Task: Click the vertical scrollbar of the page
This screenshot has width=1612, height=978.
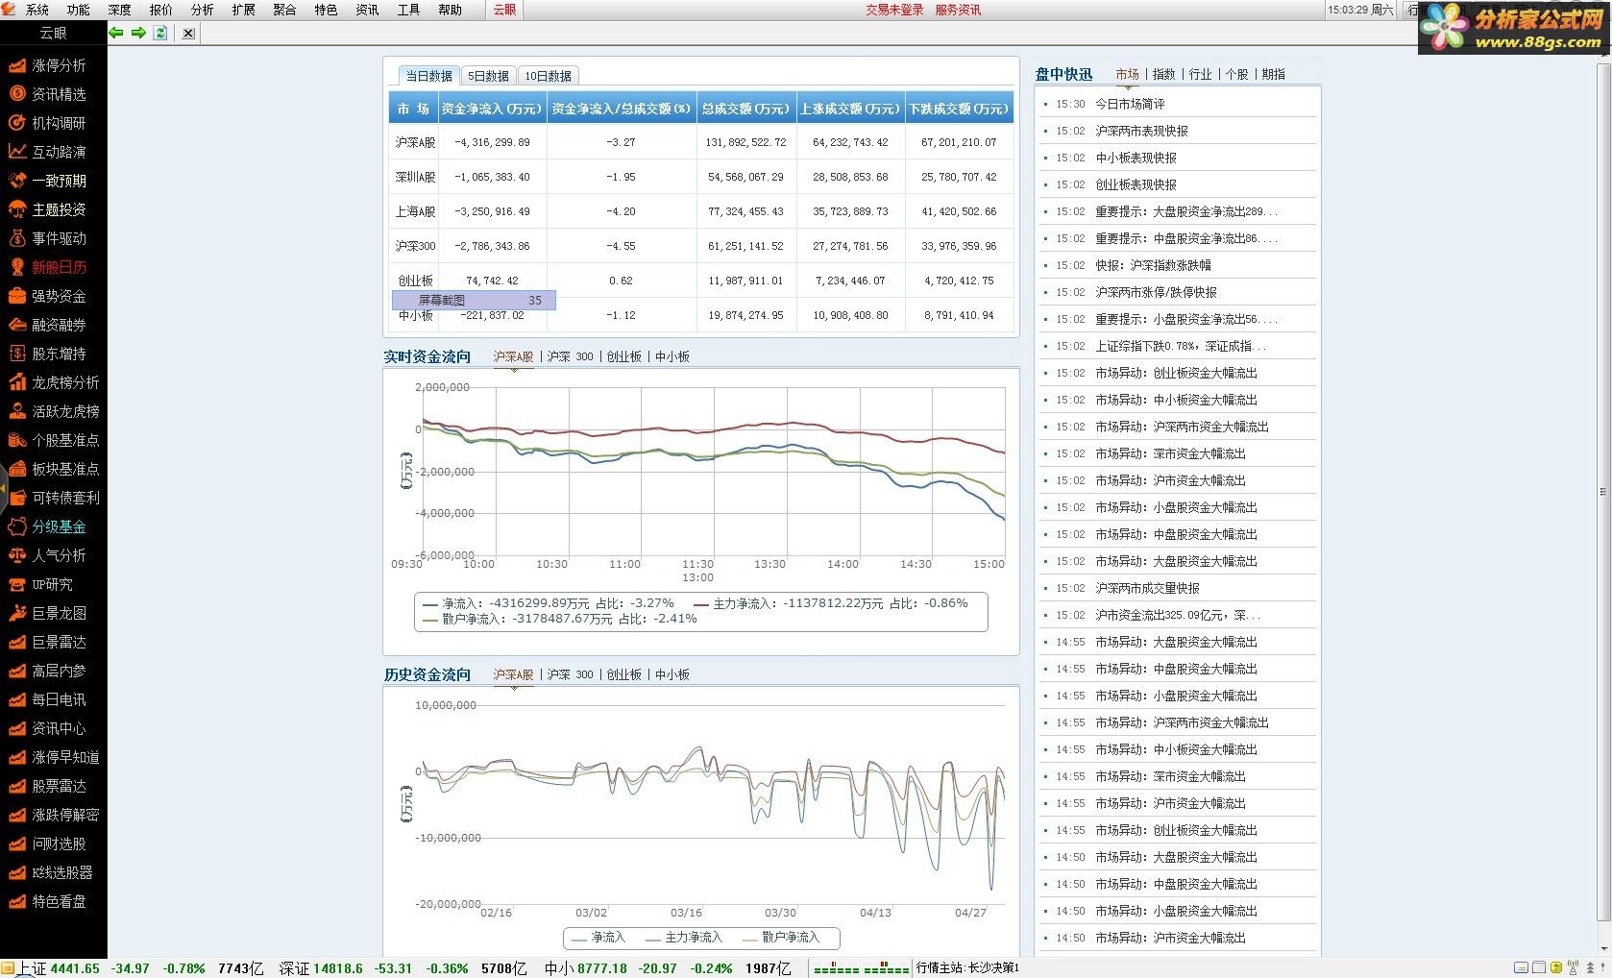Action: (1603, 490)
